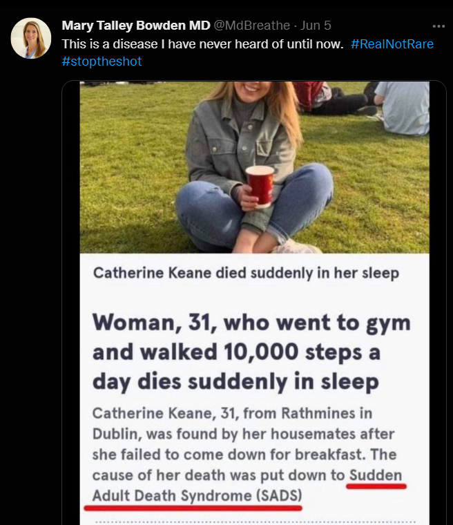
Task: Follow the #stoptheshot hashtag
Action: pyautogui.click(x=102, y=61)
